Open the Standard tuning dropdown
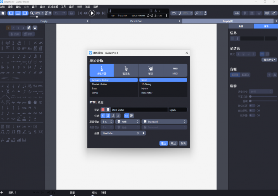 point(164,122)
